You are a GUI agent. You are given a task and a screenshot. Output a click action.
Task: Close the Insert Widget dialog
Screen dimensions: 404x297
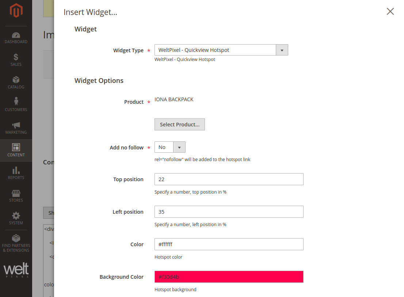coord(390,11)
